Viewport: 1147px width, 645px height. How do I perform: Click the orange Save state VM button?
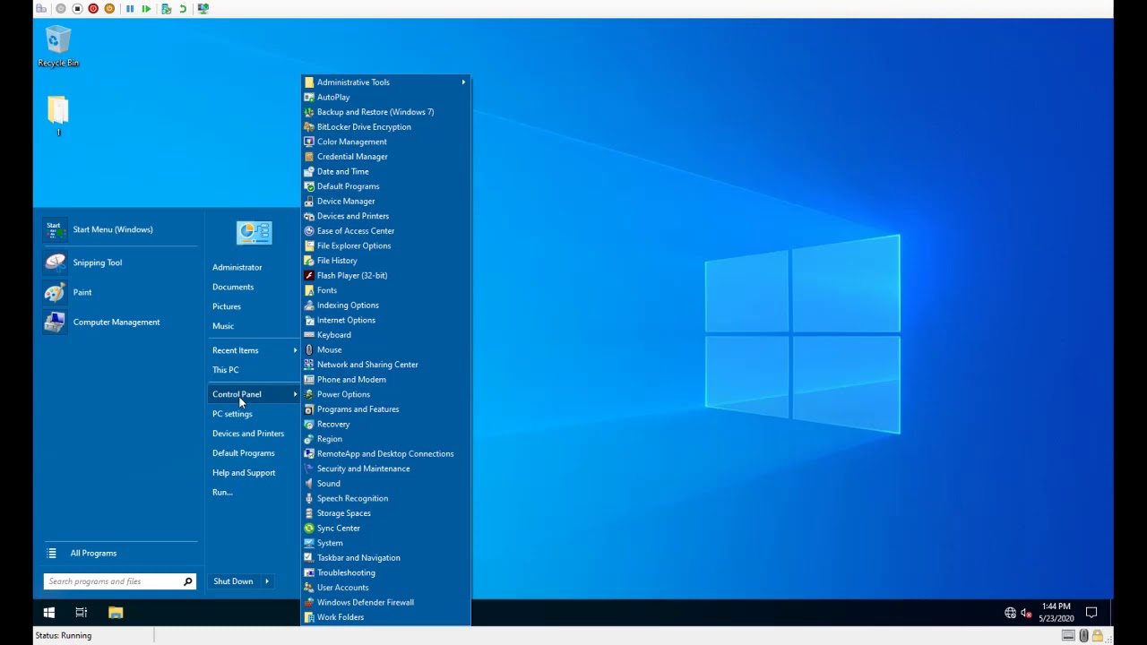pyautogui.click(x=109, y=8)
